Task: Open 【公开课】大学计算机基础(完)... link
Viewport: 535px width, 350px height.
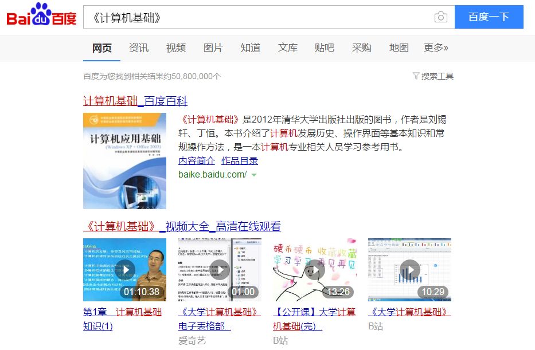Action: pos(314,319)
